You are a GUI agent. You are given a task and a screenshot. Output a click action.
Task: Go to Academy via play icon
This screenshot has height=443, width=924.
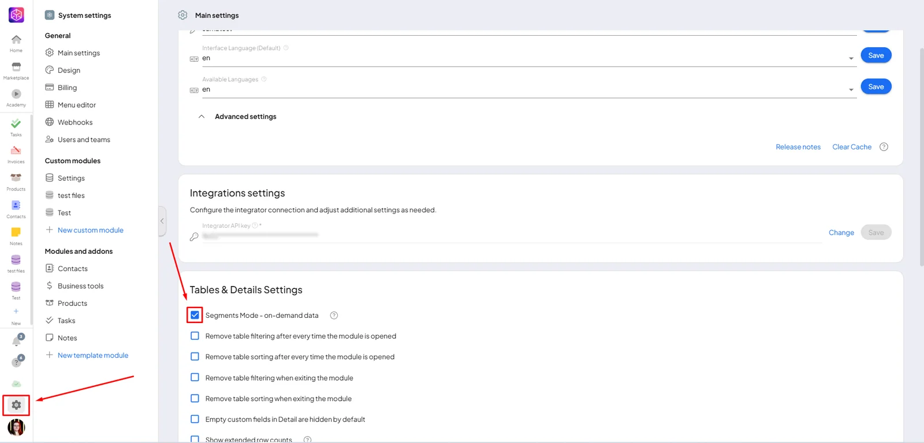point(16,94)
